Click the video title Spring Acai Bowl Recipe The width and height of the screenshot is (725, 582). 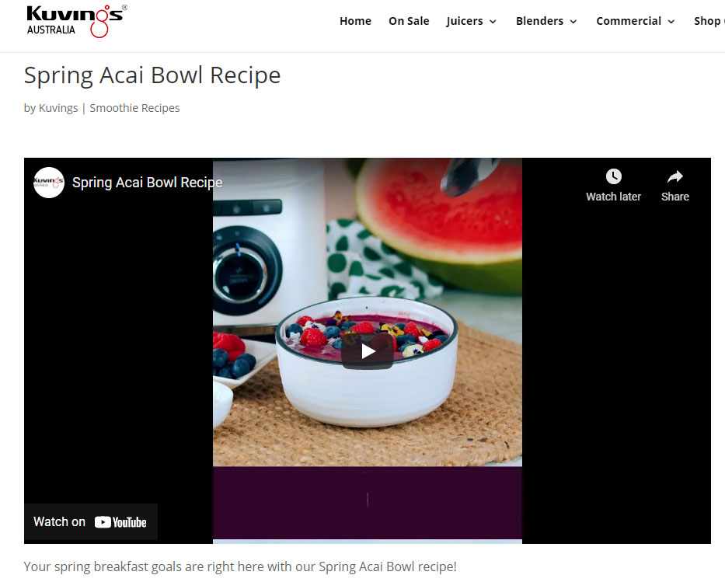pyautogui.click(x=147, y=183)
